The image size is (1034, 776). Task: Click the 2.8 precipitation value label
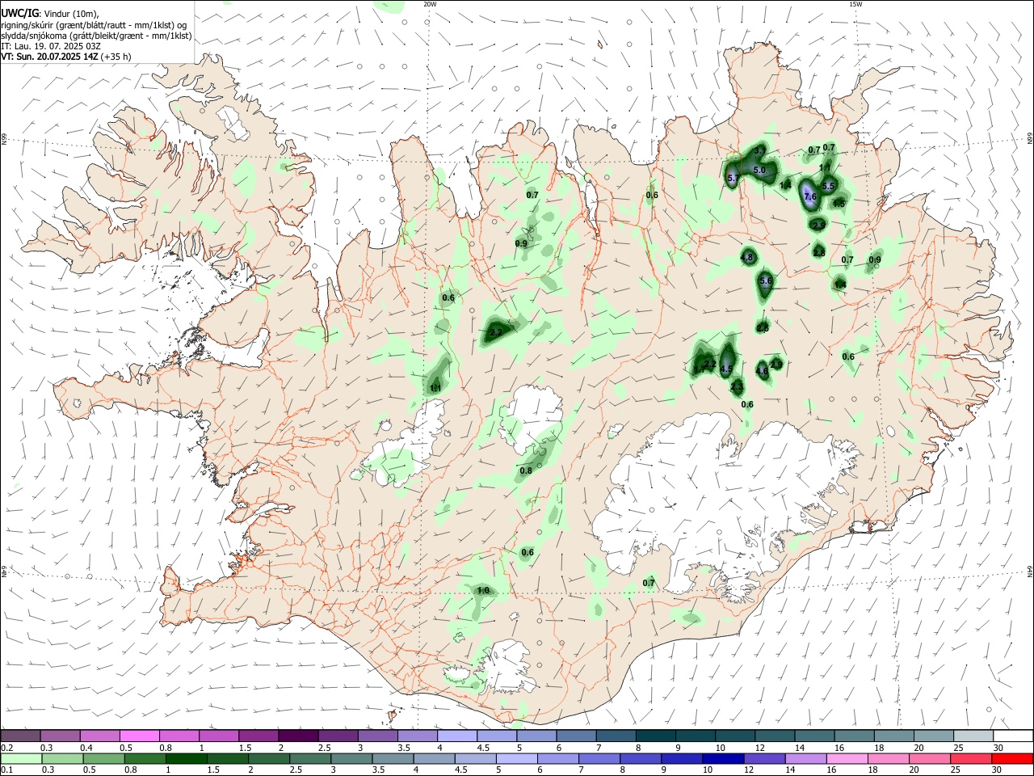(x=818, y=253)
